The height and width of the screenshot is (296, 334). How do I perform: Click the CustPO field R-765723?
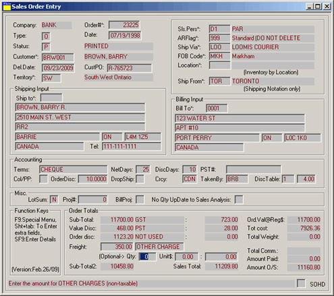pos(130,68)
